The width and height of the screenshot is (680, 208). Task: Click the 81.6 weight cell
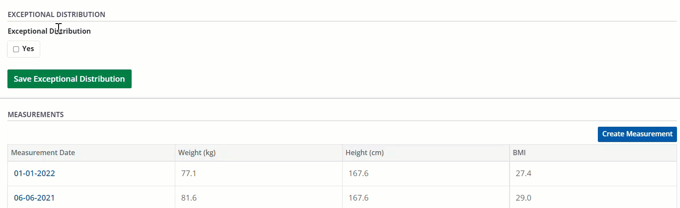[x=189, y=198]
